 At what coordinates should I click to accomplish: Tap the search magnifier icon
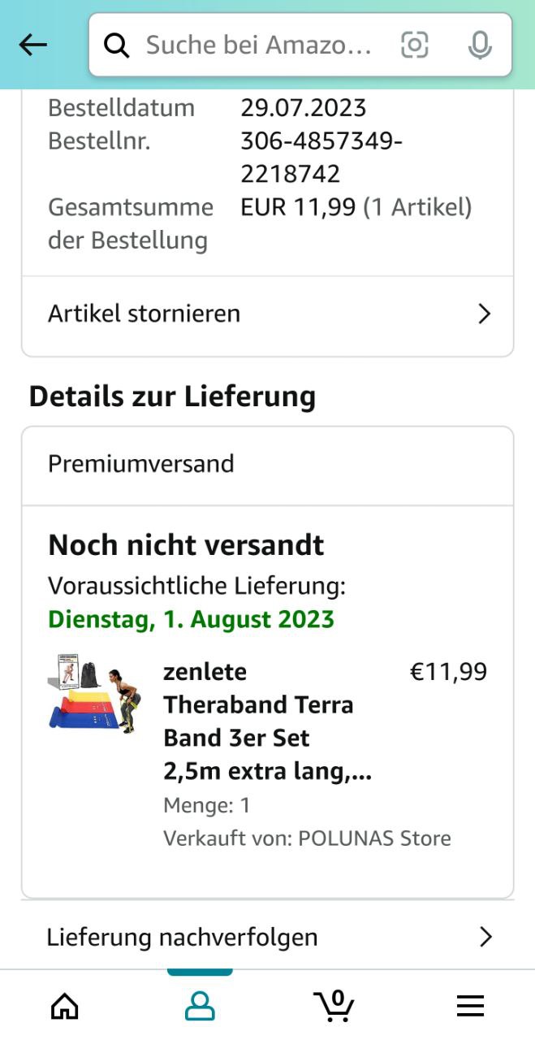(117, 46)
